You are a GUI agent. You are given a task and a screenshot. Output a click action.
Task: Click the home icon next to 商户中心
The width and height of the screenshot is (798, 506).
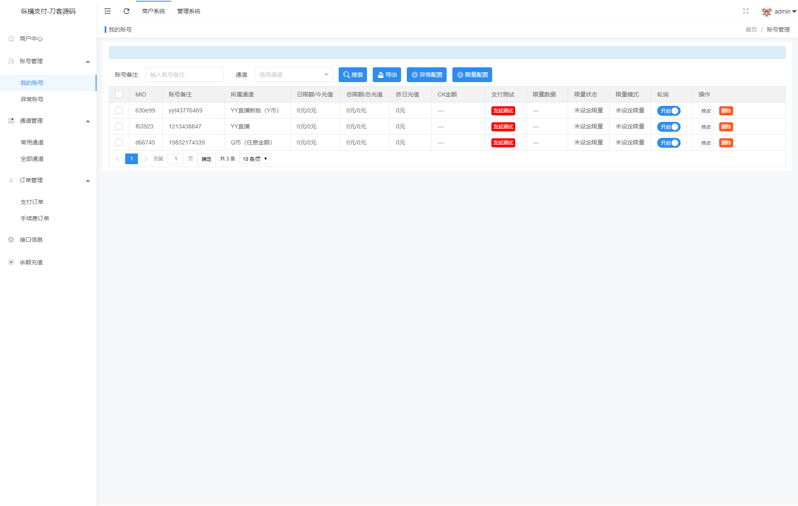click(11, 39)
